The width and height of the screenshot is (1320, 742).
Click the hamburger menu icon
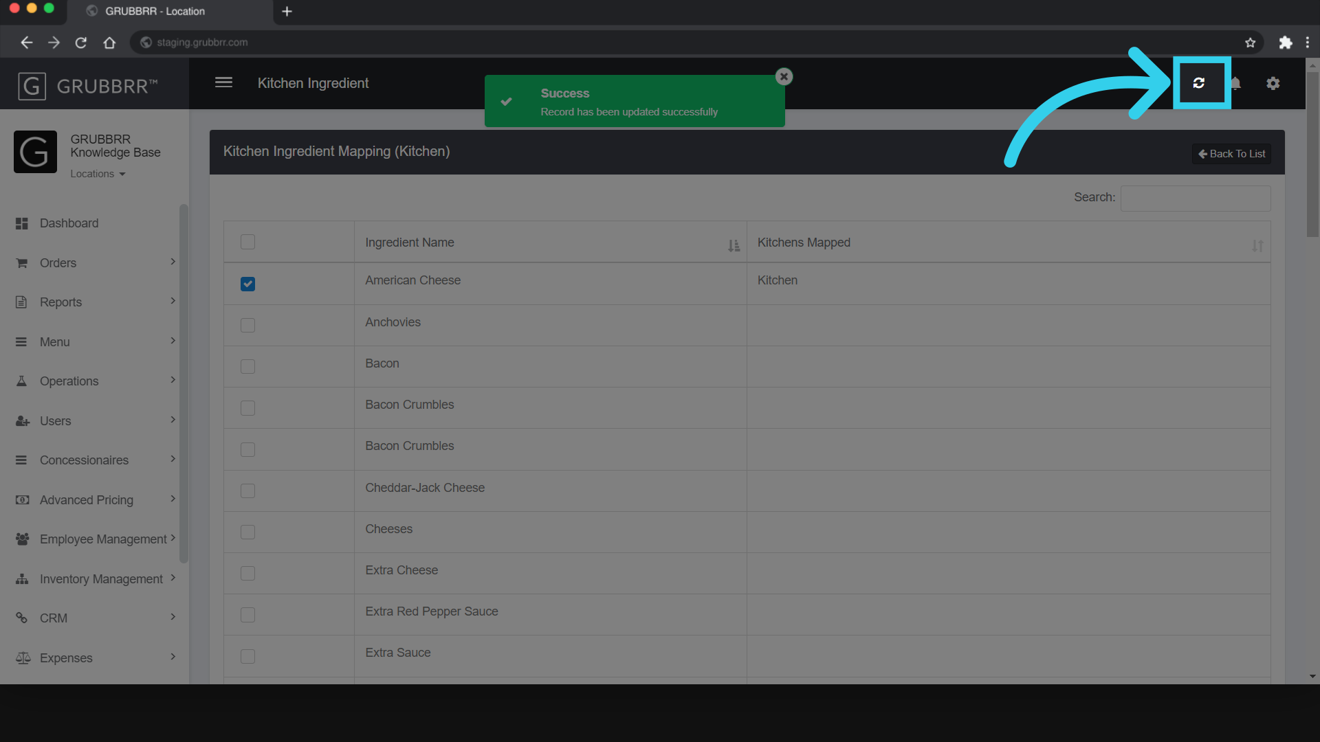[x=223, y=82]
